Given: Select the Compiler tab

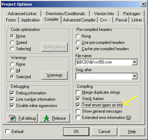Looking at the screenshot, I should (x=51, y=19).
